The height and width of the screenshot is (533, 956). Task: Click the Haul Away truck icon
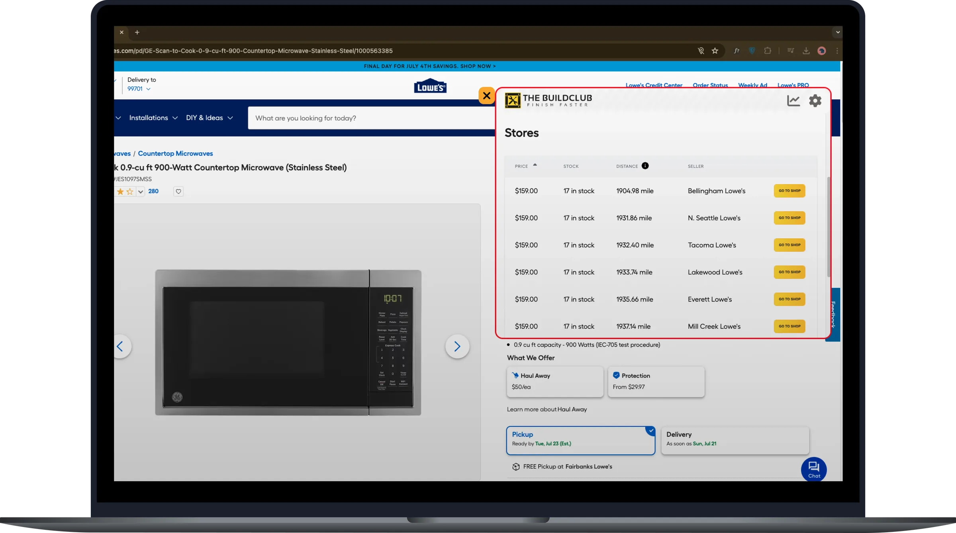pyautogui.click(x=515, y=375)
